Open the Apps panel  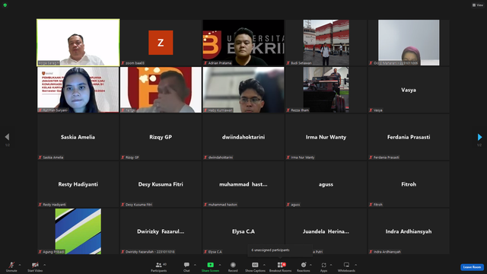click(x=323, y=266)
